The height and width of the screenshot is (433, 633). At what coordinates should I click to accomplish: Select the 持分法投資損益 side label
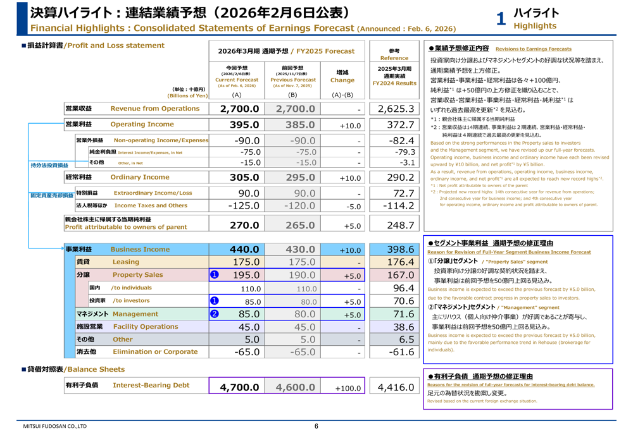[x=49, y=165]
